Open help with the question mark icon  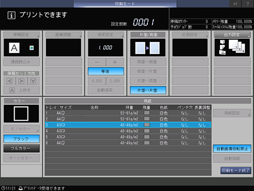pyautogui.click(x=248, y=3)
